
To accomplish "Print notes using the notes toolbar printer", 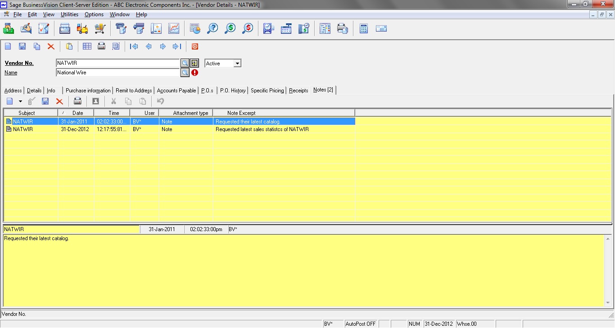I will [x=77, y=101].
